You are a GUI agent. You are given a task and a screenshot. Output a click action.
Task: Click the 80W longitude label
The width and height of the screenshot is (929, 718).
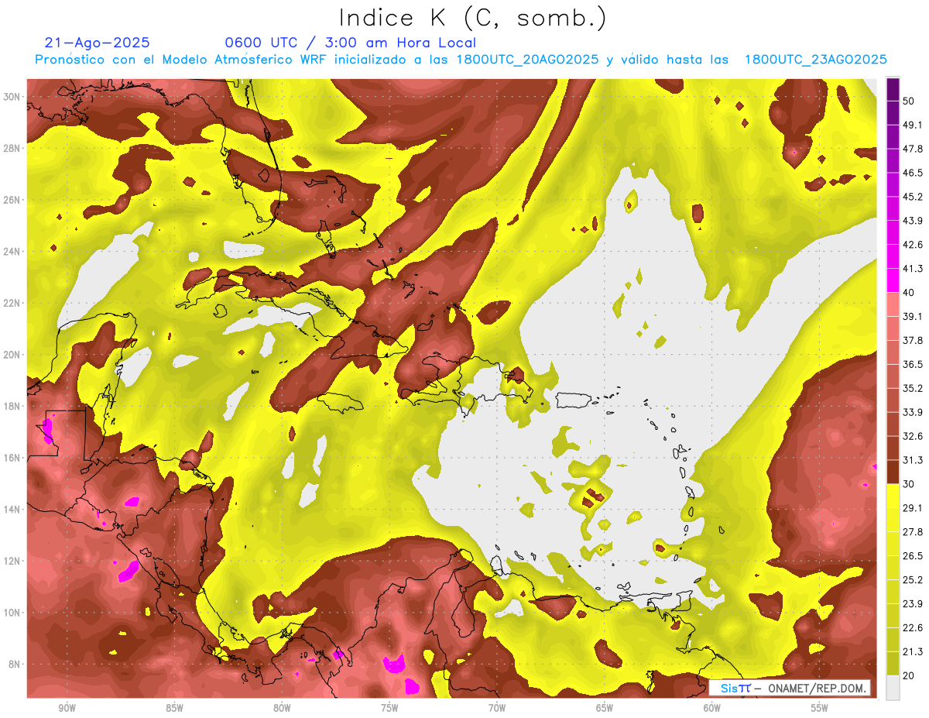click(x=282, y=708)
